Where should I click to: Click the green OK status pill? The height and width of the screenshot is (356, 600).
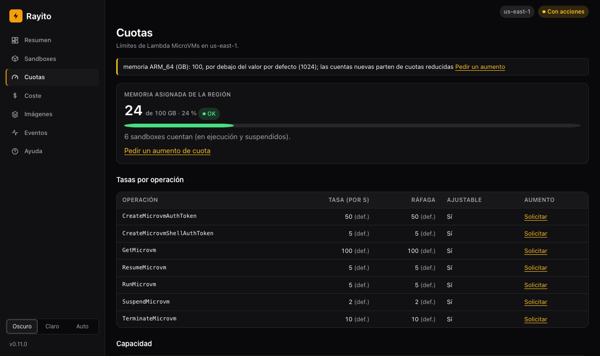click(209, 114)
